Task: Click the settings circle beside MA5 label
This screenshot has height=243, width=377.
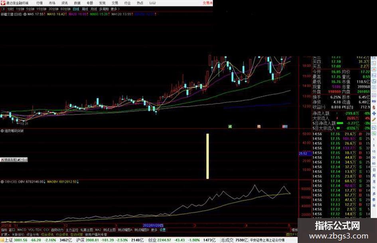Action: pyautogui.click(x=25, y=14)
